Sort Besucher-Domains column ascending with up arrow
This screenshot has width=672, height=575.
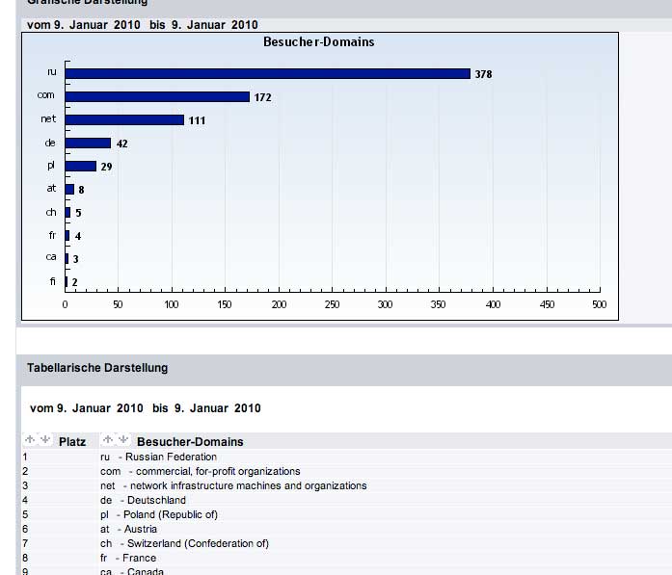109,440
